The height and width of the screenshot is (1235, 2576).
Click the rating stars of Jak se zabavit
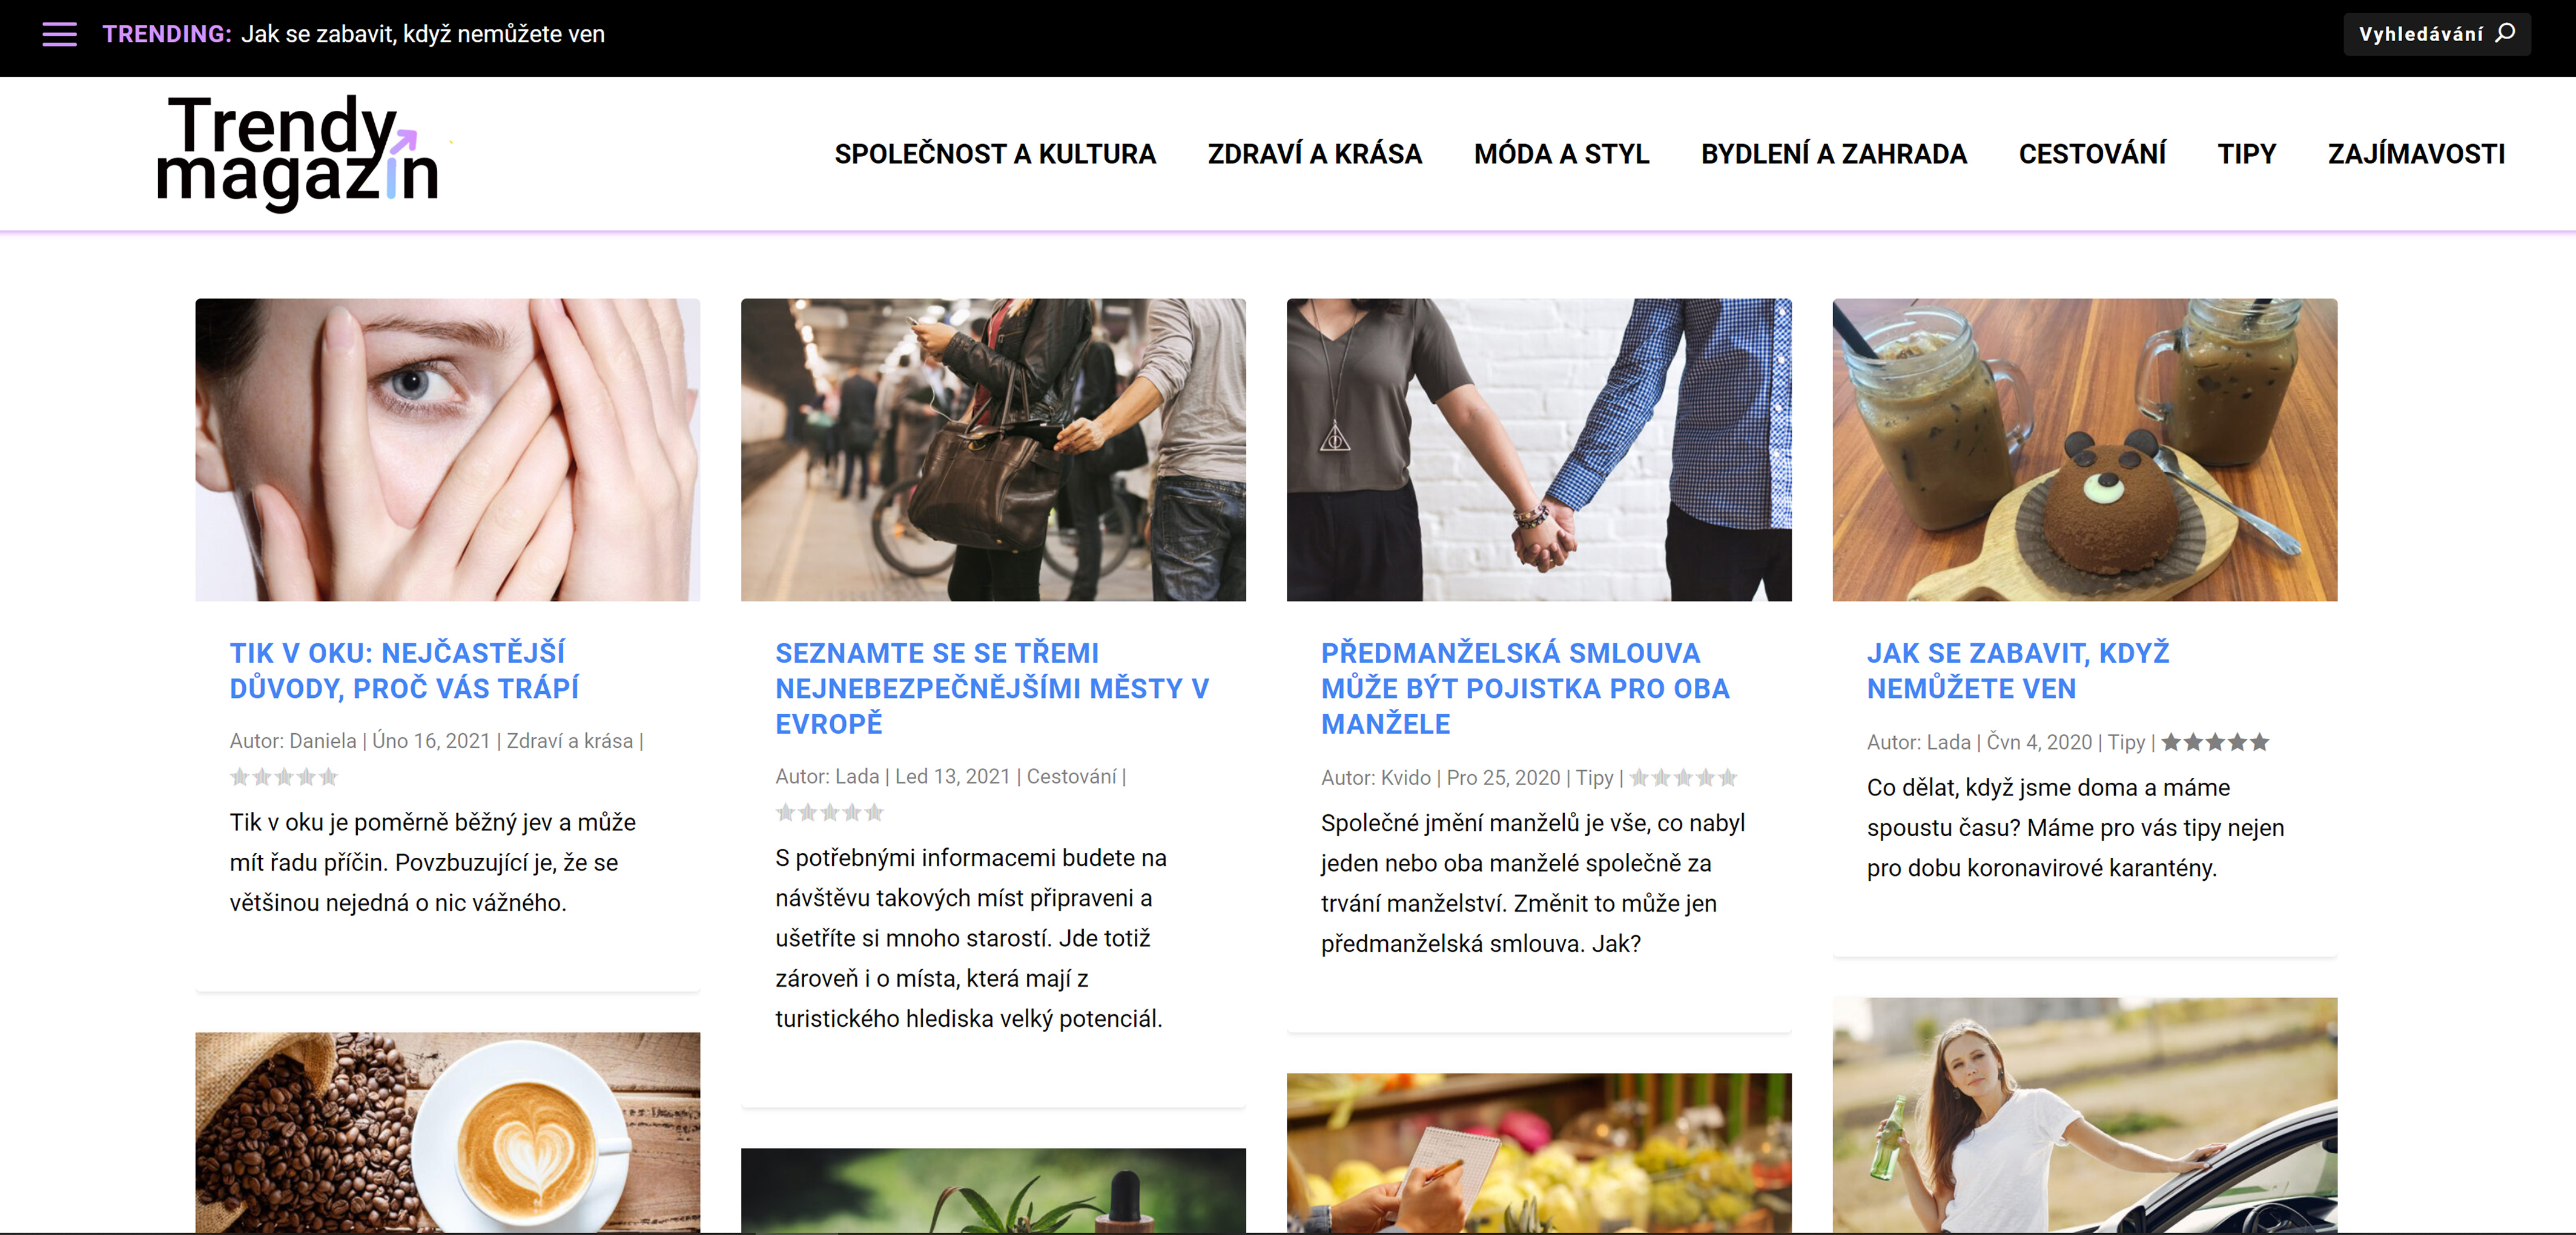[2215, 742]
